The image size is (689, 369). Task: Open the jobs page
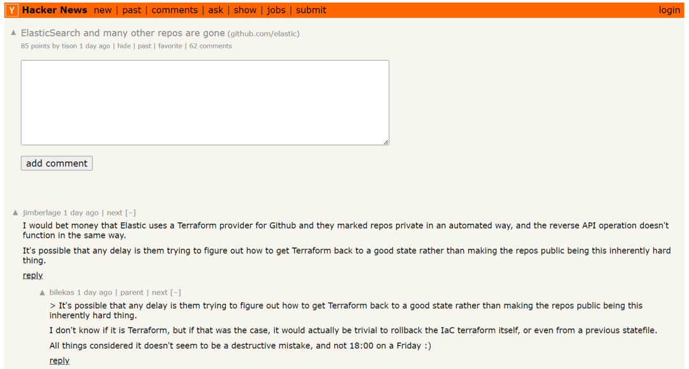point(276,10)
